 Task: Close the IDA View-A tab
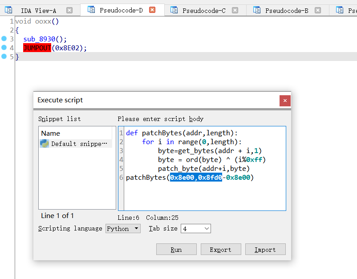[x=69, y=10]
